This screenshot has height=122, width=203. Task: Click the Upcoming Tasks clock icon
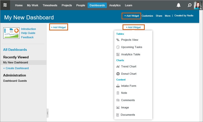[x=118, y=47]
